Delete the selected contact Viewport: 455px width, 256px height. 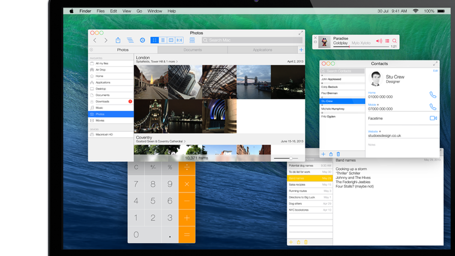click(338, 154)
